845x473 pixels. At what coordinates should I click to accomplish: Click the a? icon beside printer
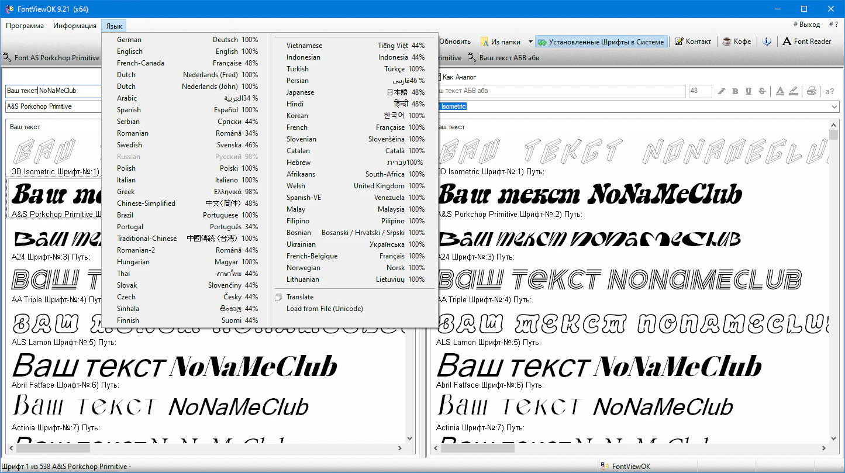coord(830,91)
